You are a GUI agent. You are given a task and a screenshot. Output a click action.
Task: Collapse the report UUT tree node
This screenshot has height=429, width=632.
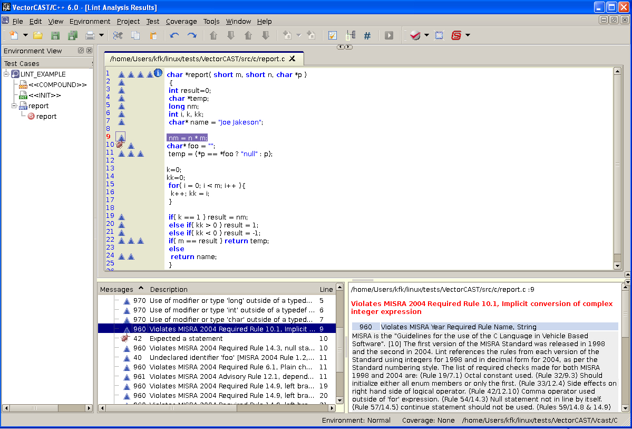(x=15, y=106)
